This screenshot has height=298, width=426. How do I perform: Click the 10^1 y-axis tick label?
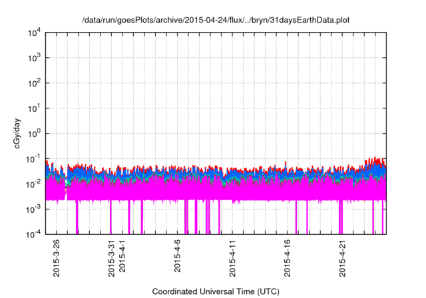(34, 108)
